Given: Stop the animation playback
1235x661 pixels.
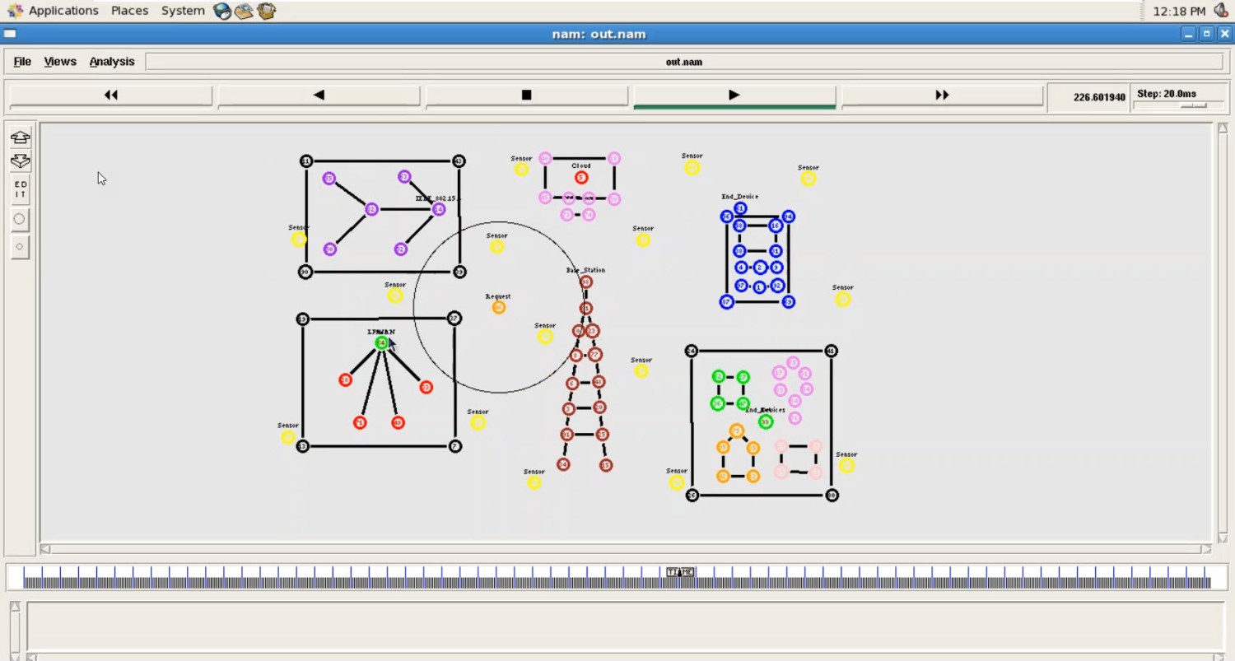Looking at the screenshot, I should coord(526,95).
